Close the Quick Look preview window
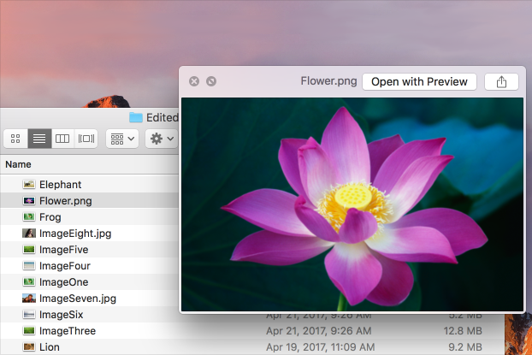The image size is (532, 355). pos(194,81)
